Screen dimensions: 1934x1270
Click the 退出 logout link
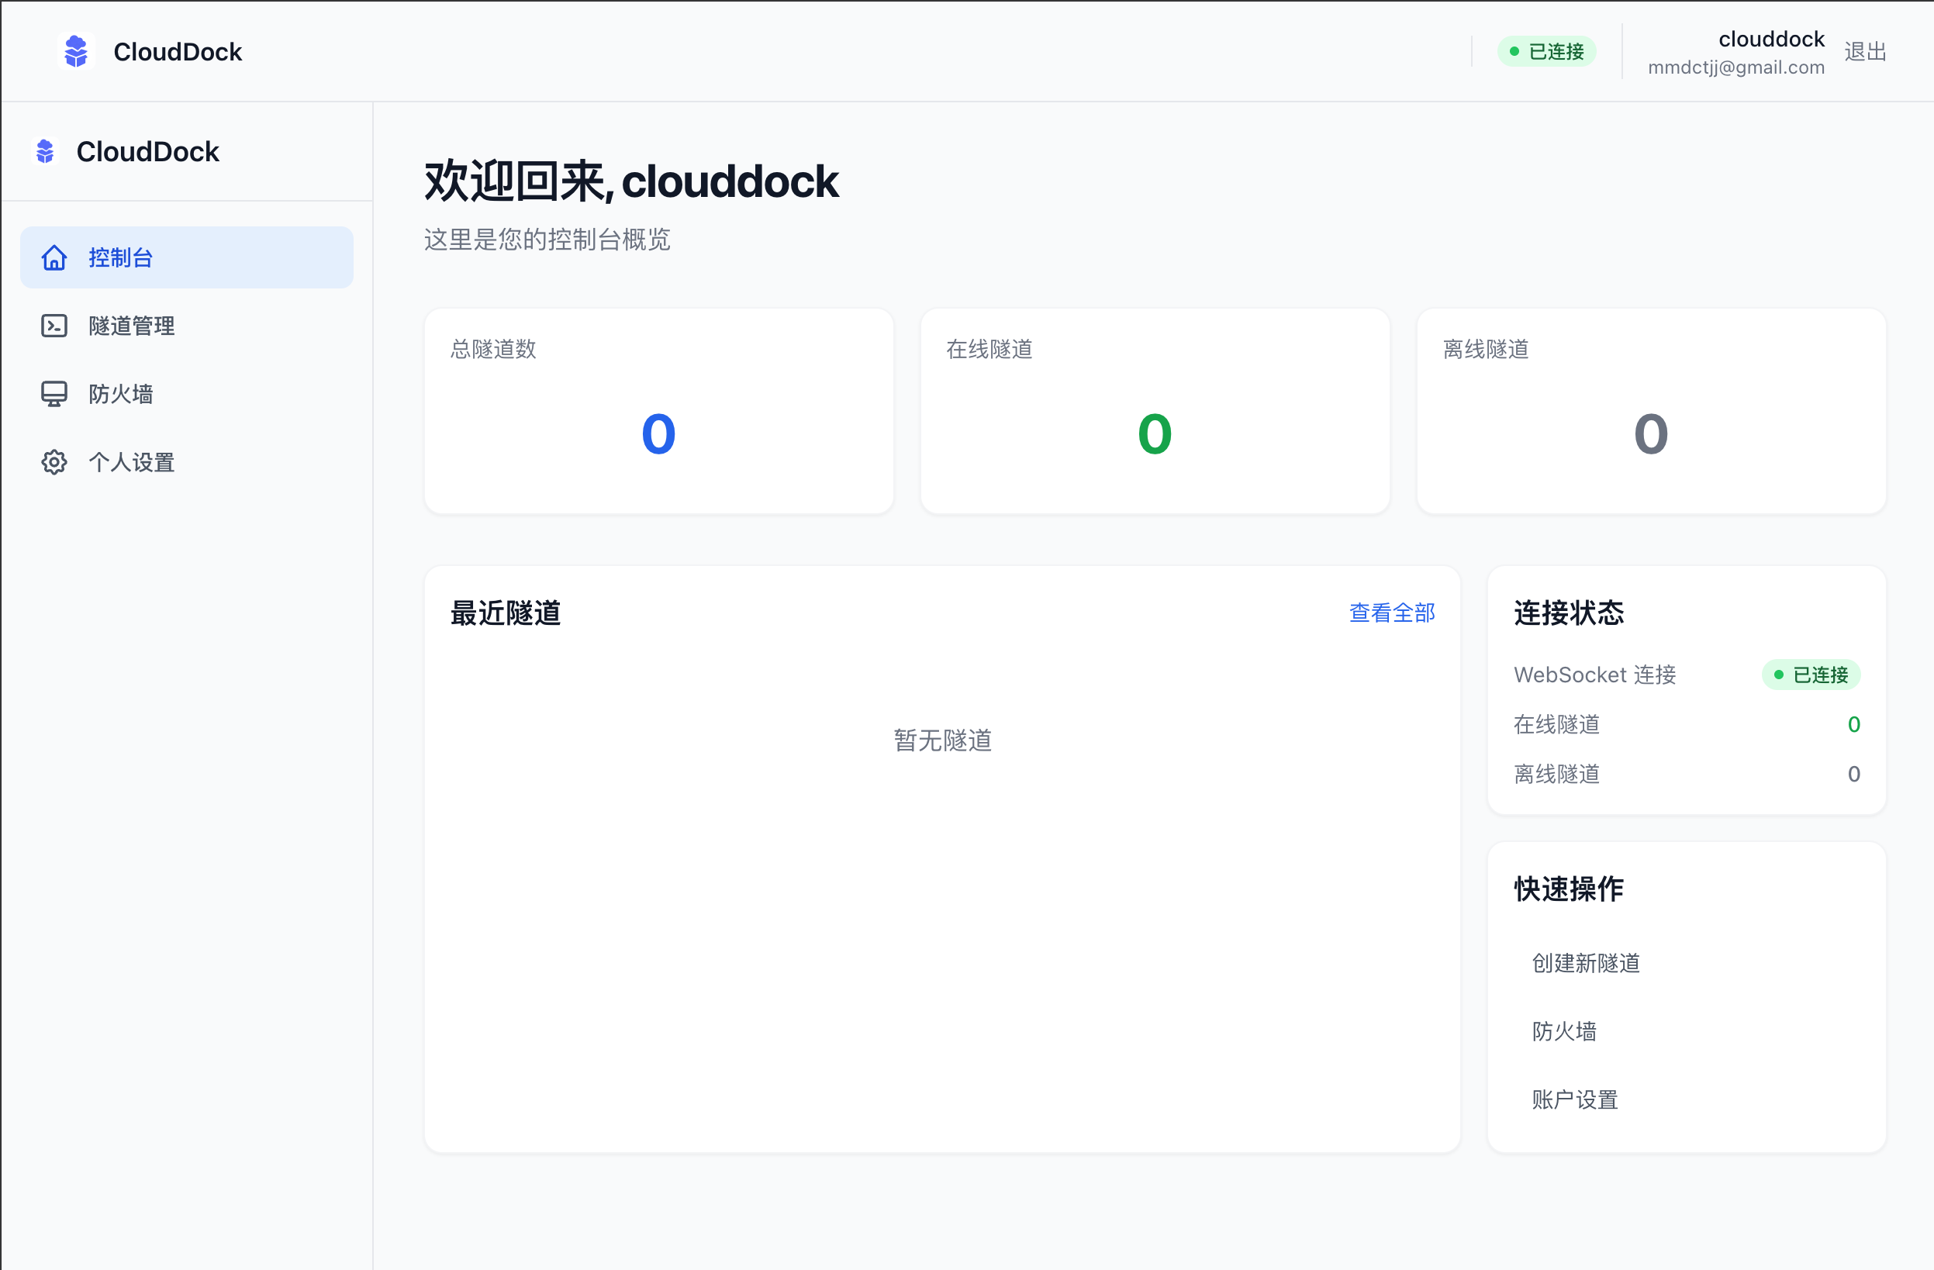click(x=1866, y=51)
